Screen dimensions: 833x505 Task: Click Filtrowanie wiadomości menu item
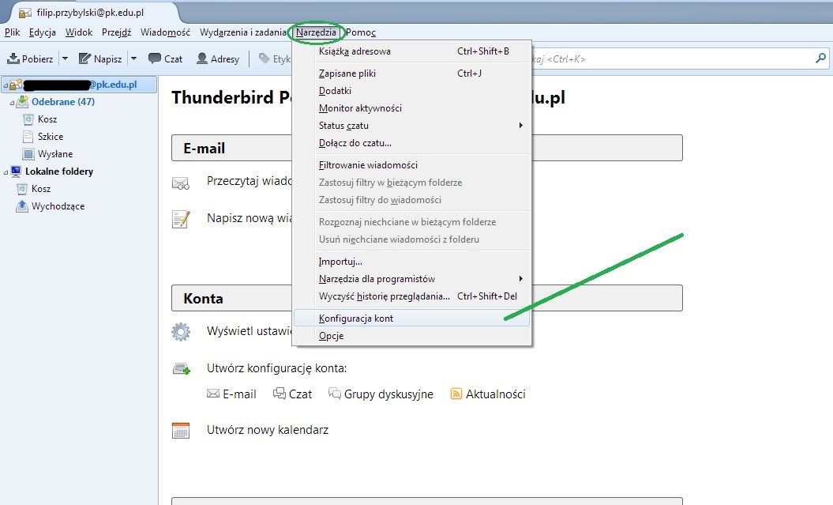tap(368, 165)
